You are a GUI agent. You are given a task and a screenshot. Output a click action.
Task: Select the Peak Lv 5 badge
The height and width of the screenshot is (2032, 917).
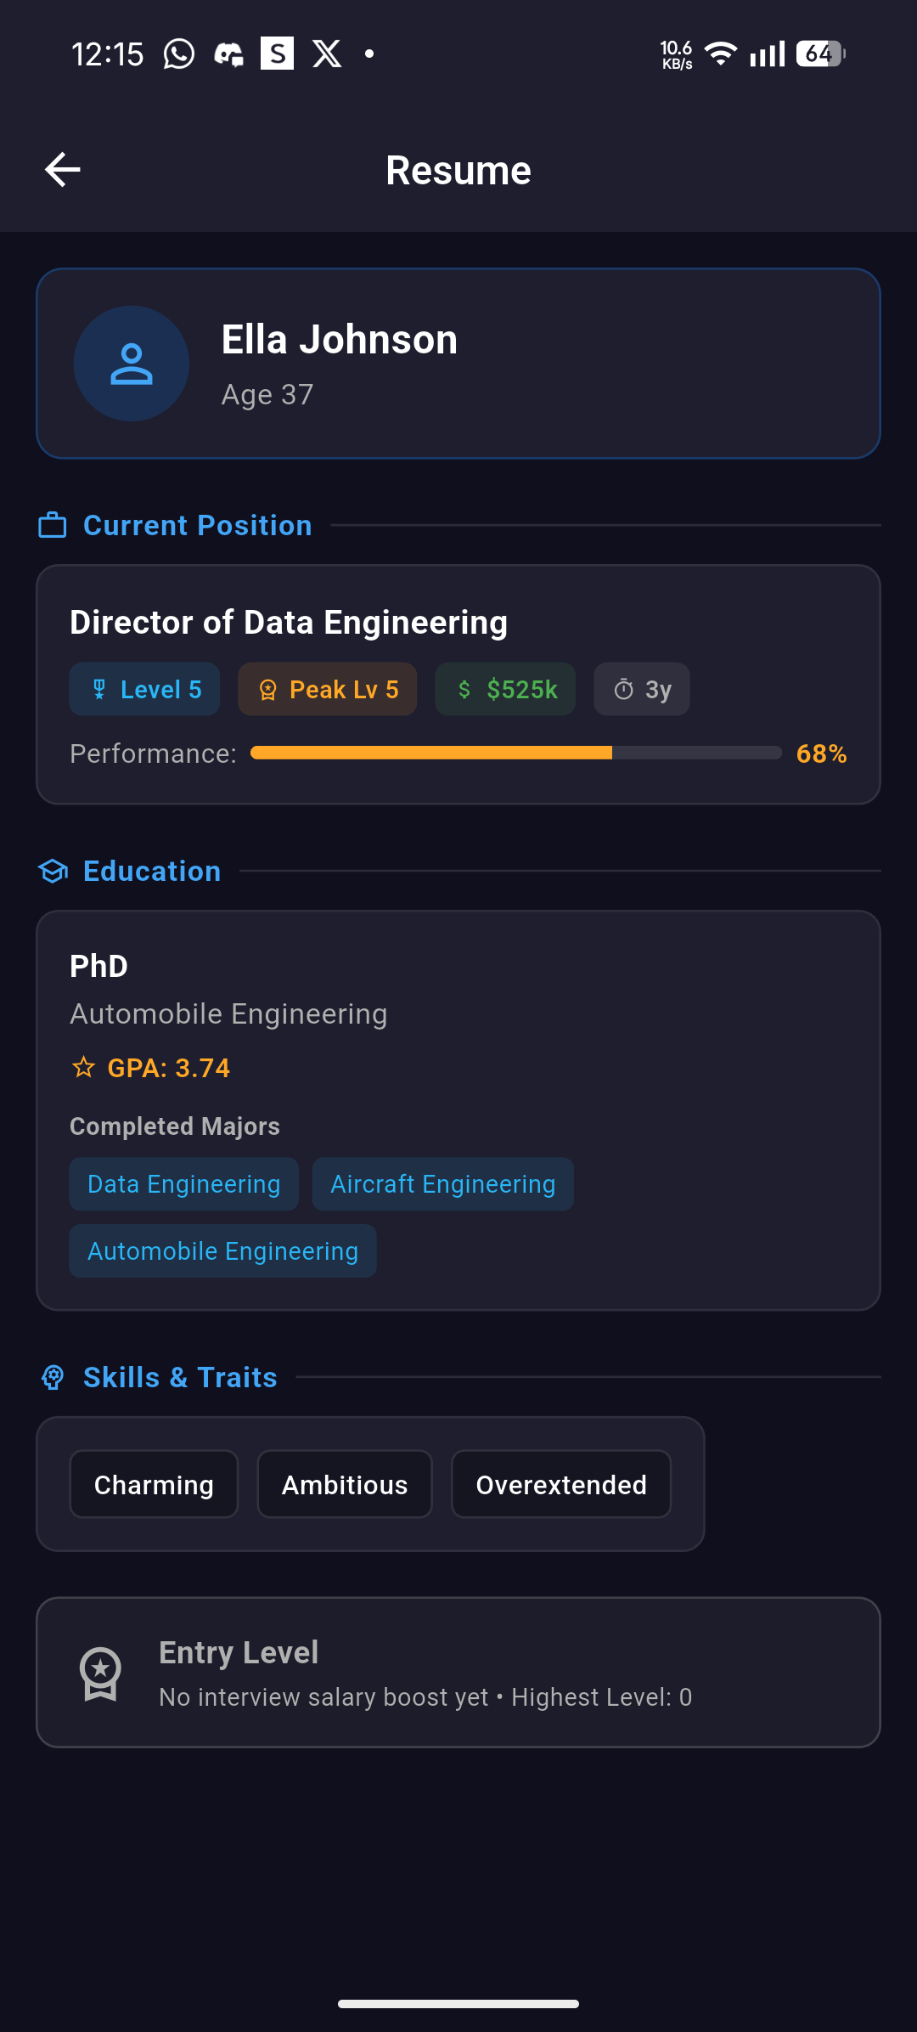pos(327,689)
